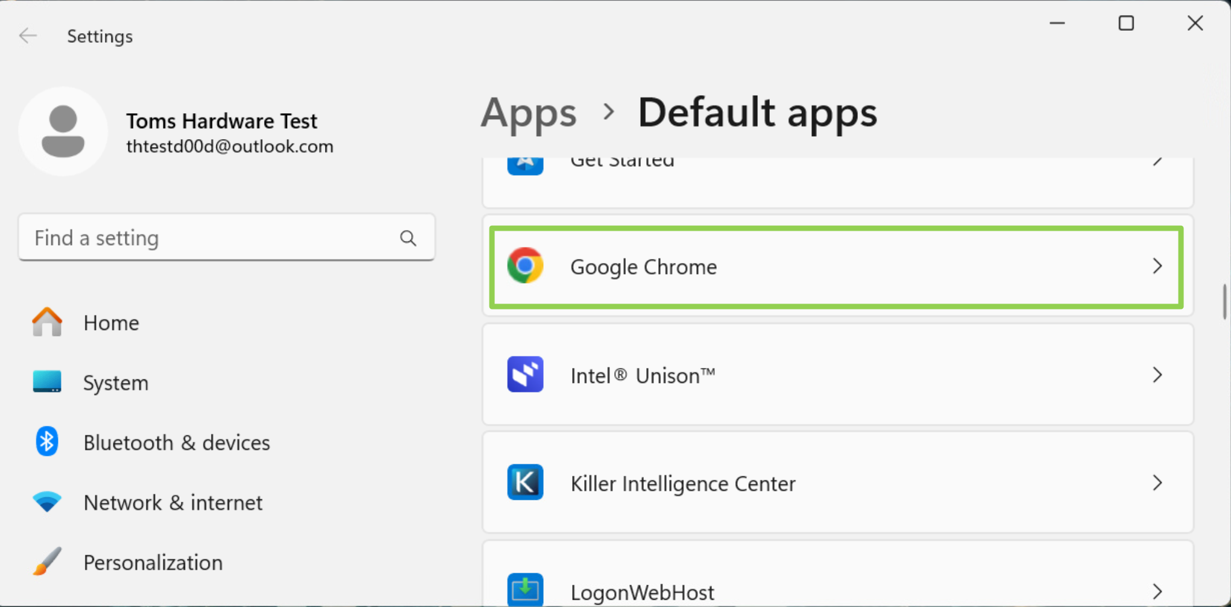Maximize the Settings window
This screenshot has height=607, width=1231.
point(1126,23)
